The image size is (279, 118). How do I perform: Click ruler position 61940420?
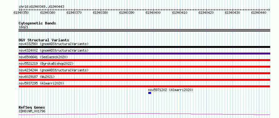(x=206, y=13)
